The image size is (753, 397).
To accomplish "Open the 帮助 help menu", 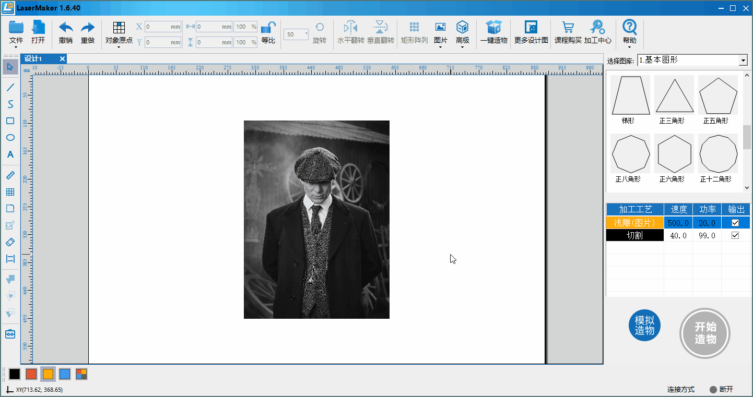I will pos(630,32).
